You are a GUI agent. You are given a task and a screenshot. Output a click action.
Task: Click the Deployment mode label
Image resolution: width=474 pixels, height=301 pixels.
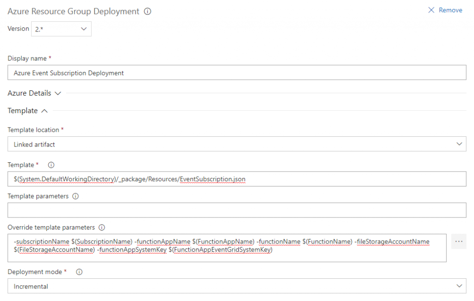click(35, 272)
